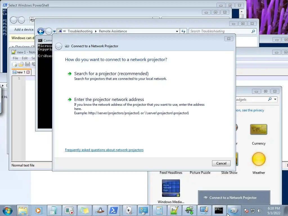Image resolution: width=288 pixels, height=216 pixels.
Task: Refresh the Troubleshooting window
Action: pyautogui.click(x=183, y=31)
